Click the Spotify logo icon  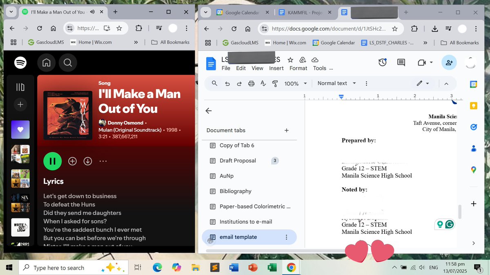pos(20,62)
